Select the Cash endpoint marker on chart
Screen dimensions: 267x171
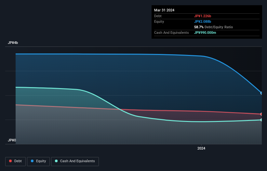[261, 120]
